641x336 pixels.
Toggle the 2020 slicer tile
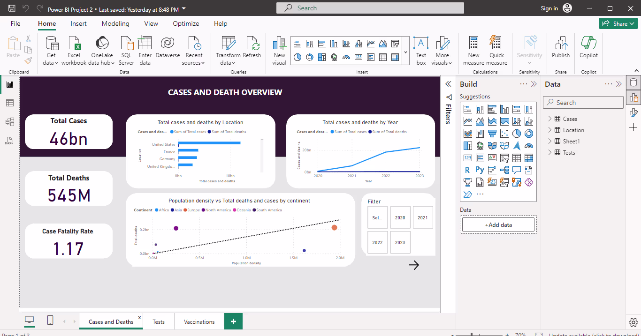(400, 217)
